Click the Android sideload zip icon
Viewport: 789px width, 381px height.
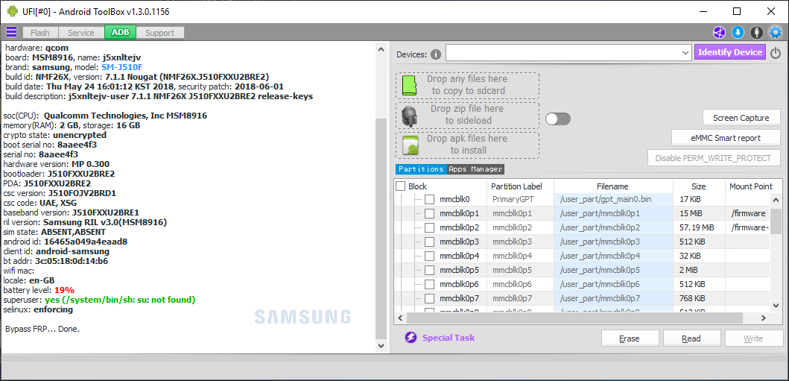(410, 116)
